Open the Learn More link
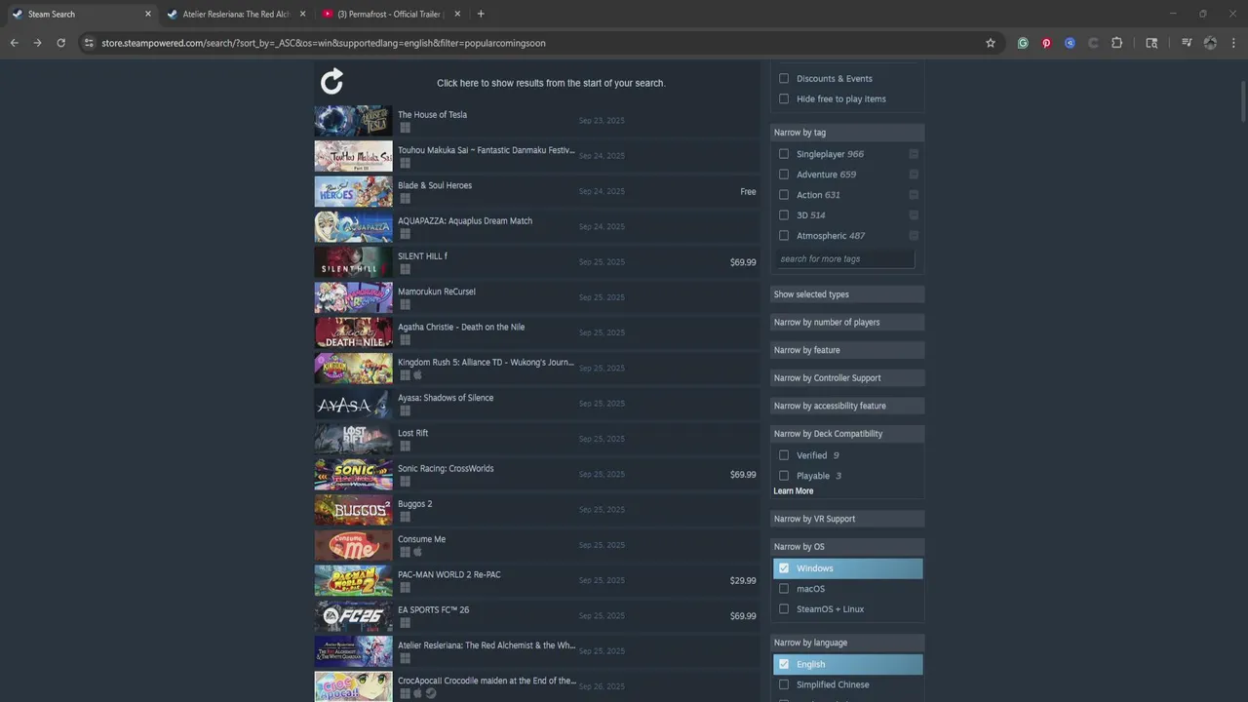The height and width of the screenshot is (702, 1248). coord(794,491)
